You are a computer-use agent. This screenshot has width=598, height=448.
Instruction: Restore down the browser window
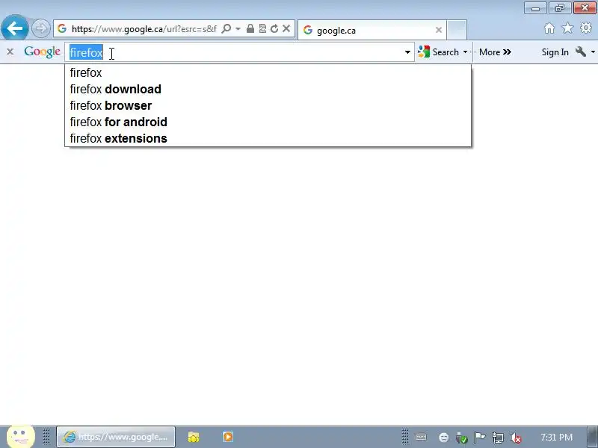559,7
